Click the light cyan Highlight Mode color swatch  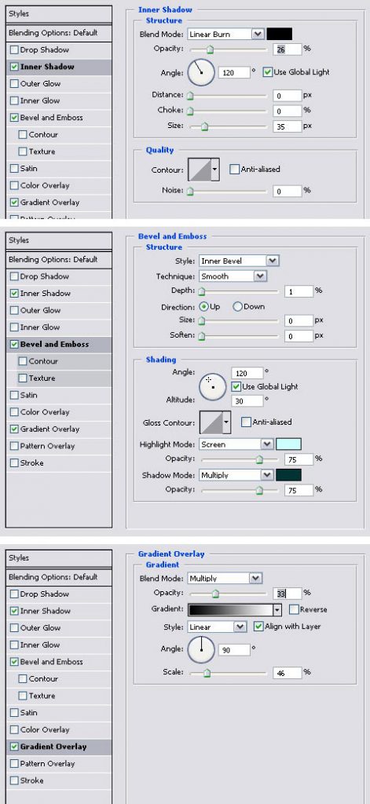pos(288,444)
